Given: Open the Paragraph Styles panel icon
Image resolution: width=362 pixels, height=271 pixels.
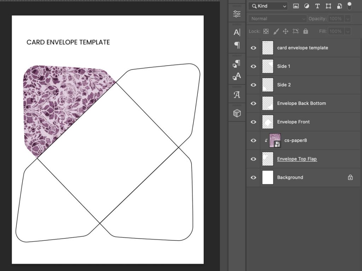Looking at the screenshot, I should click(237, 63).
